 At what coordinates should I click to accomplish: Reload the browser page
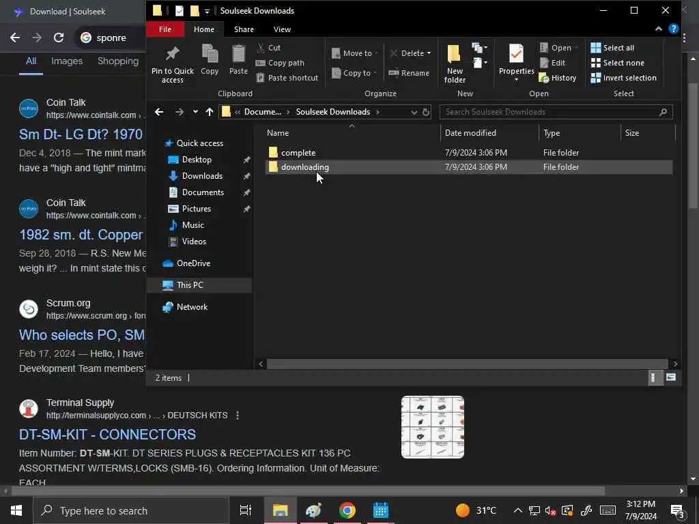pyautogui.click(x=59, y=38)
